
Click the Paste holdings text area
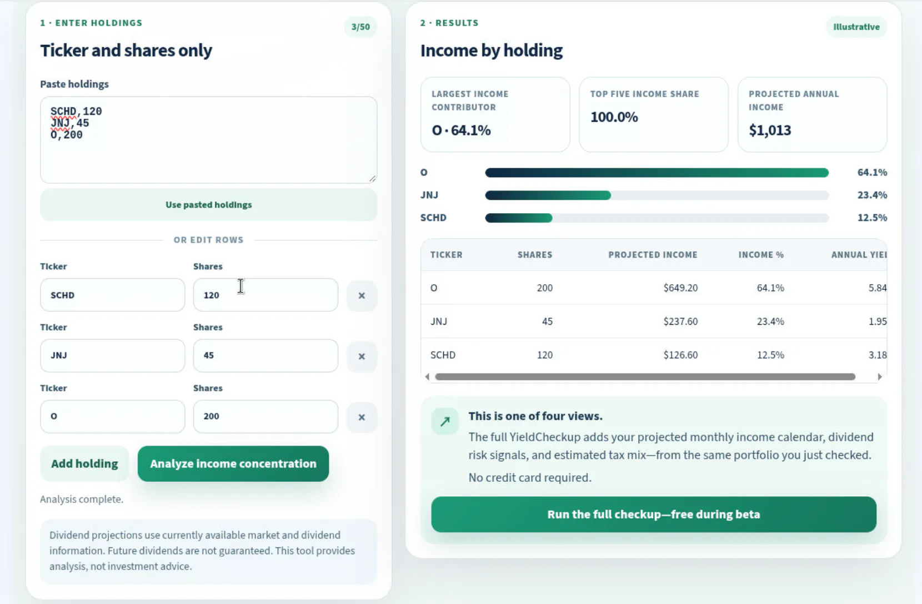tap(208, 140)
